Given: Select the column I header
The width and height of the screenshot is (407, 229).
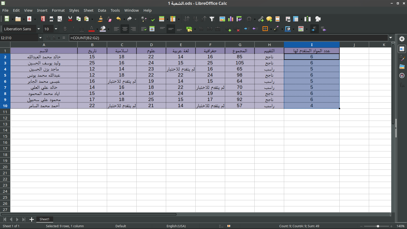Looking at the screenshot, I should [x=312, y=45].
